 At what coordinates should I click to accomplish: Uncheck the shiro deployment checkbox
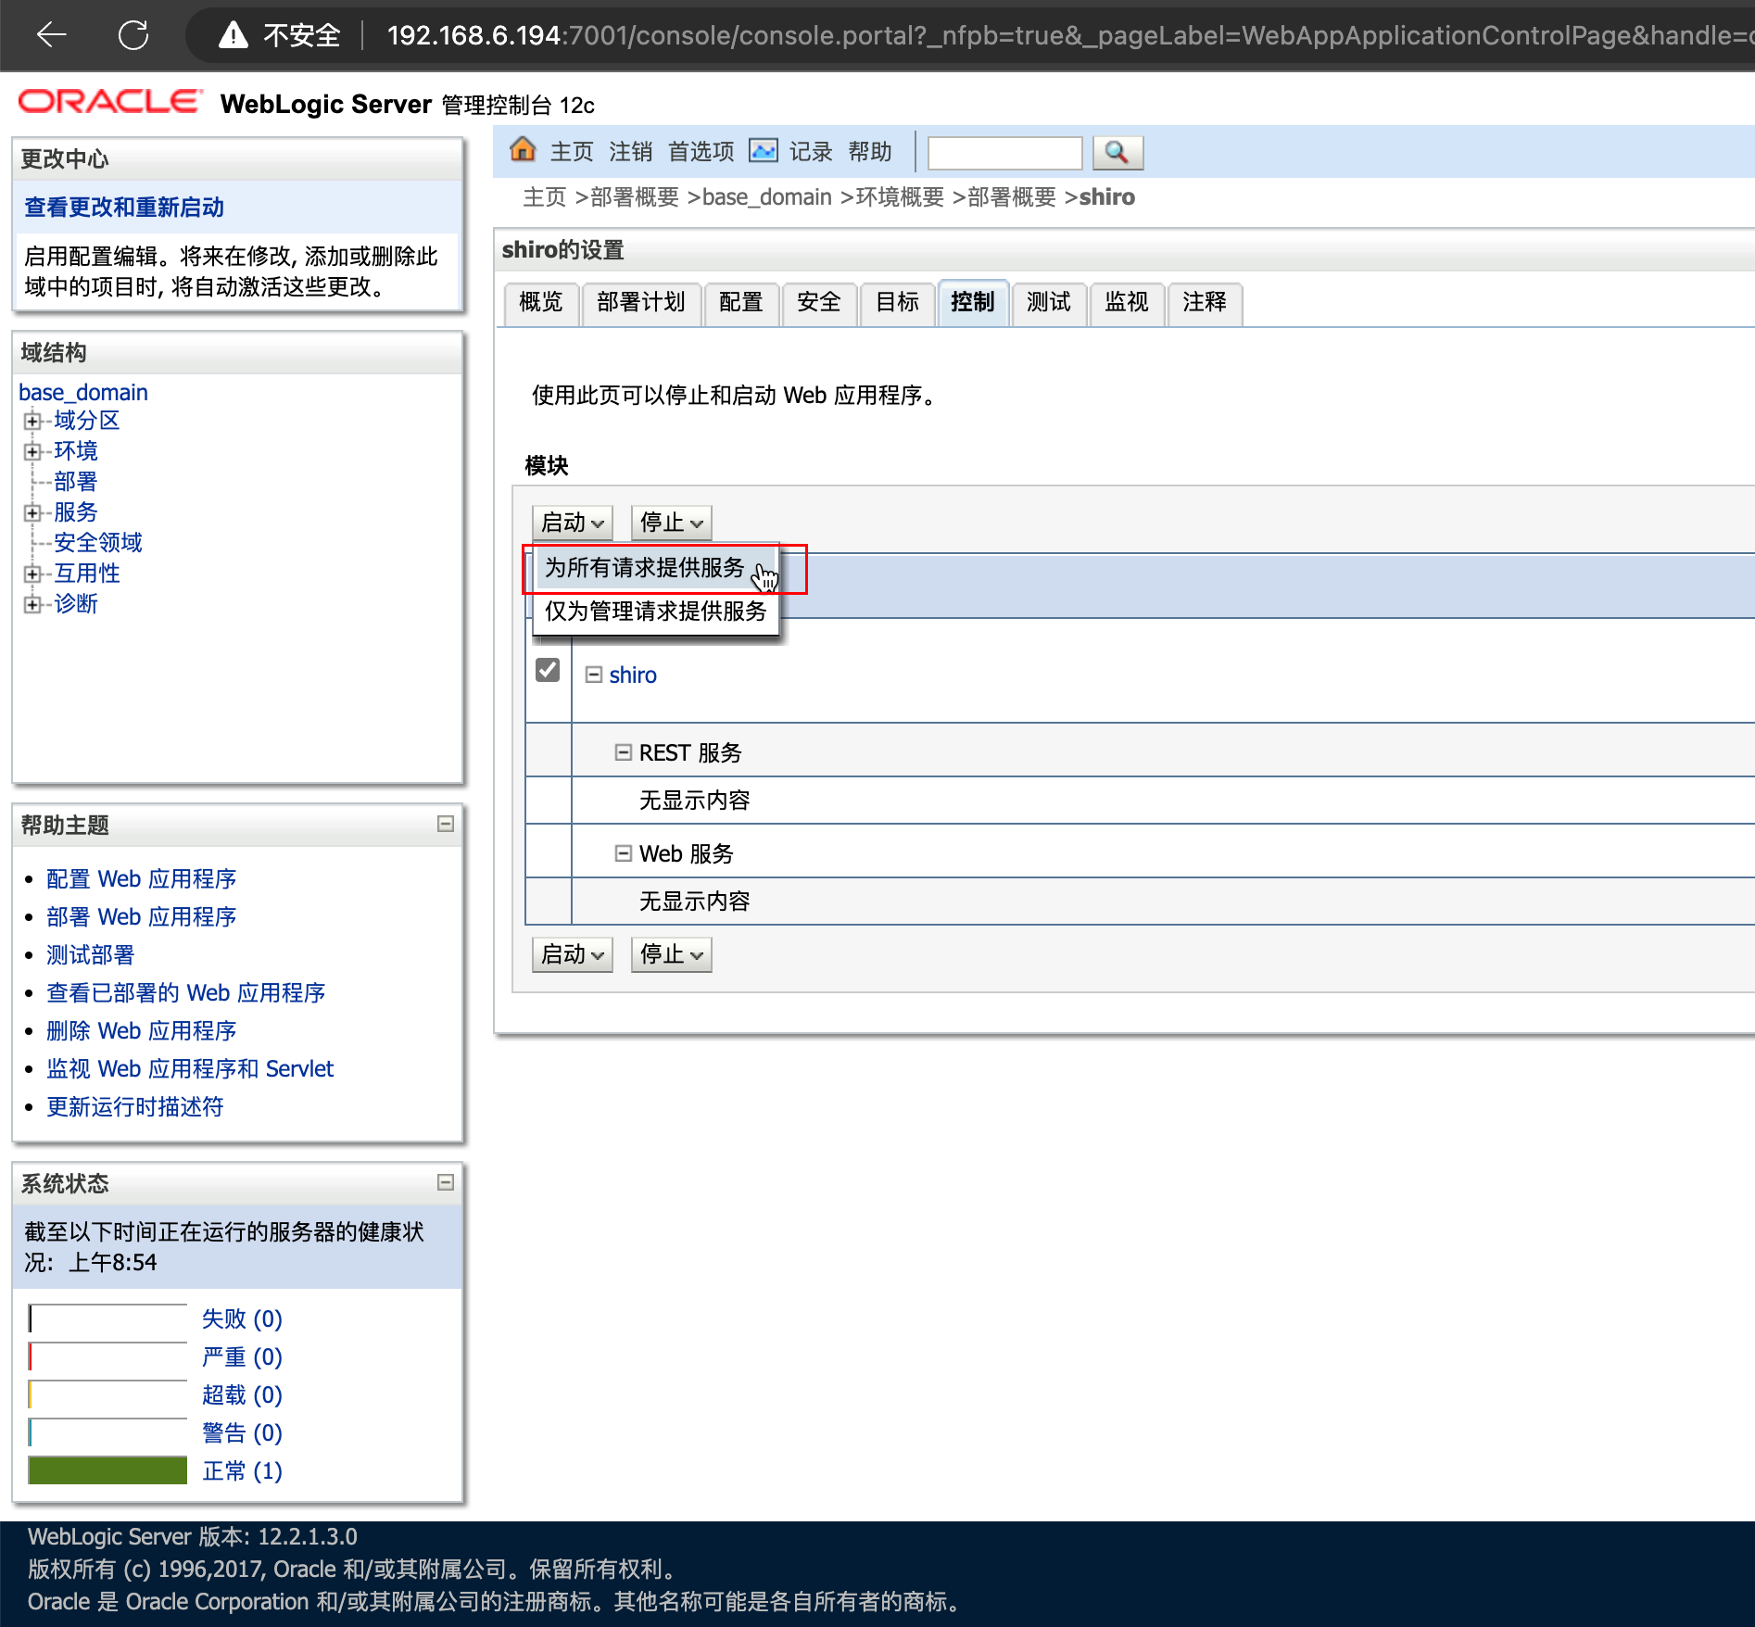(x=548, y=670)
